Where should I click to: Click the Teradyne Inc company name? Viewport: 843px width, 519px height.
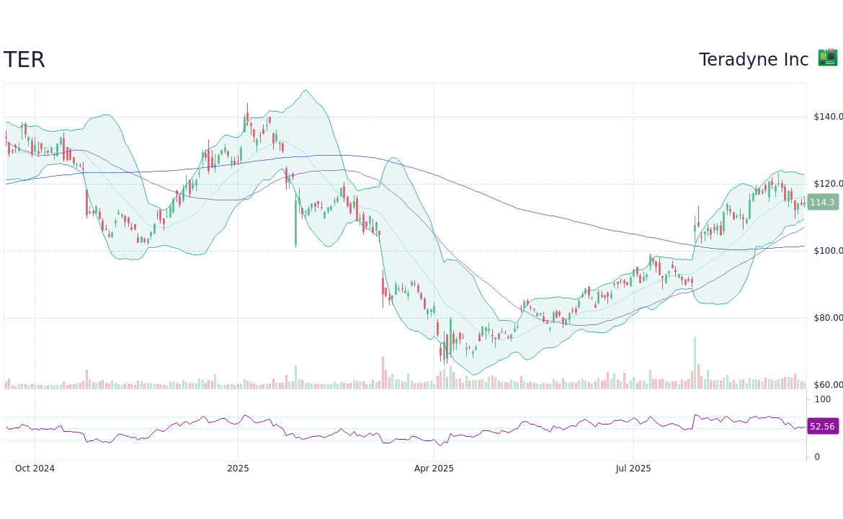pyautogui.click(x=753, y=60)
